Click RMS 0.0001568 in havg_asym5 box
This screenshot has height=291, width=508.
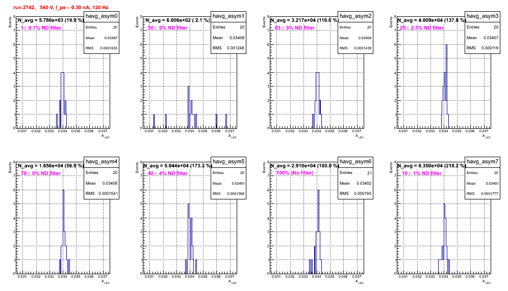coord(228,193)
